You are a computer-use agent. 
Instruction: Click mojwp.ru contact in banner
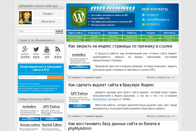[152, 15]
